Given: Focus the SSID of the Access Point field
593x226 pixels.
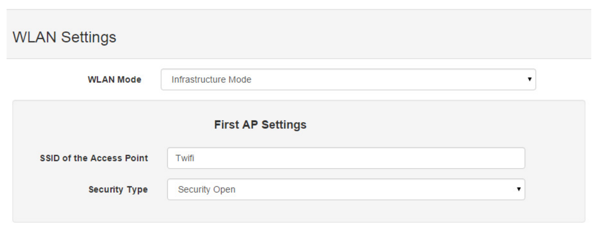Looking at the screenshot, I should (346, 158).
